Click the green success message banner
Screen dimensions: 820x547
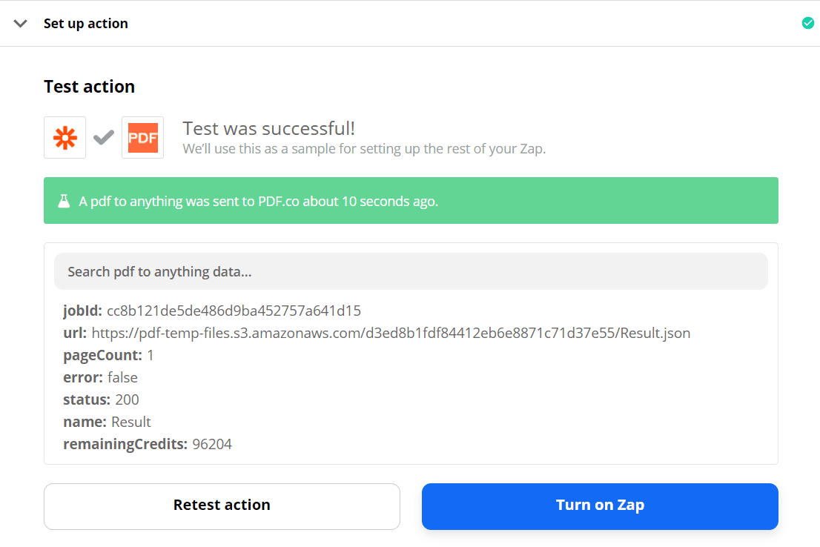[411, 200]
